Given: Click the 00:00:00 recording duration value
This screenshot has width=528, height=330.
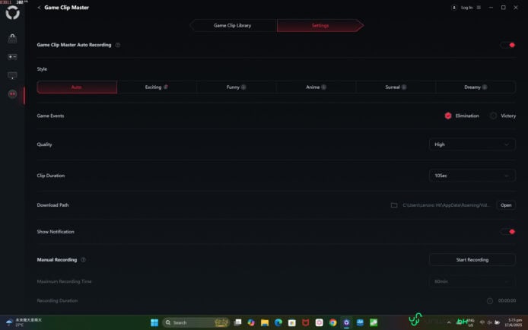Looking at the screenshot, I should tap(507, 301).
